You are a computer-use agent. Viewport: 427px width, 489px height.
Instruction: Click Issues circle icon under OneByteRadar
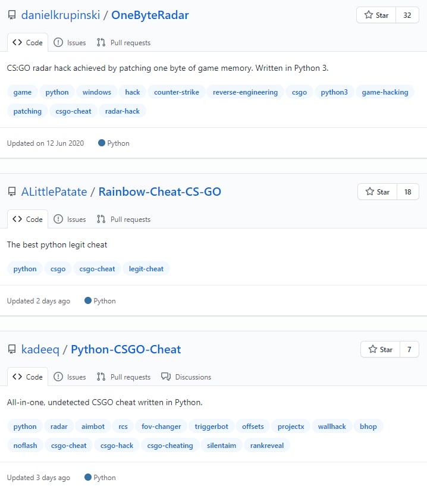[58, 42]
